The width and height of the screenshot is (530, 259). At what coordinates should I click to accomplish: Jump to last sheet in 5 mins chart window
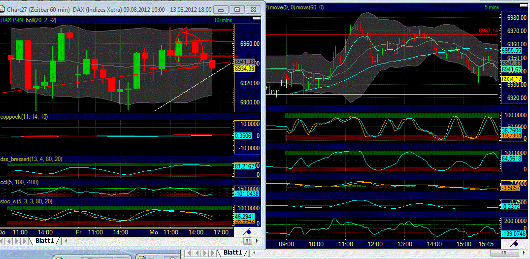(x=212, y=253)
